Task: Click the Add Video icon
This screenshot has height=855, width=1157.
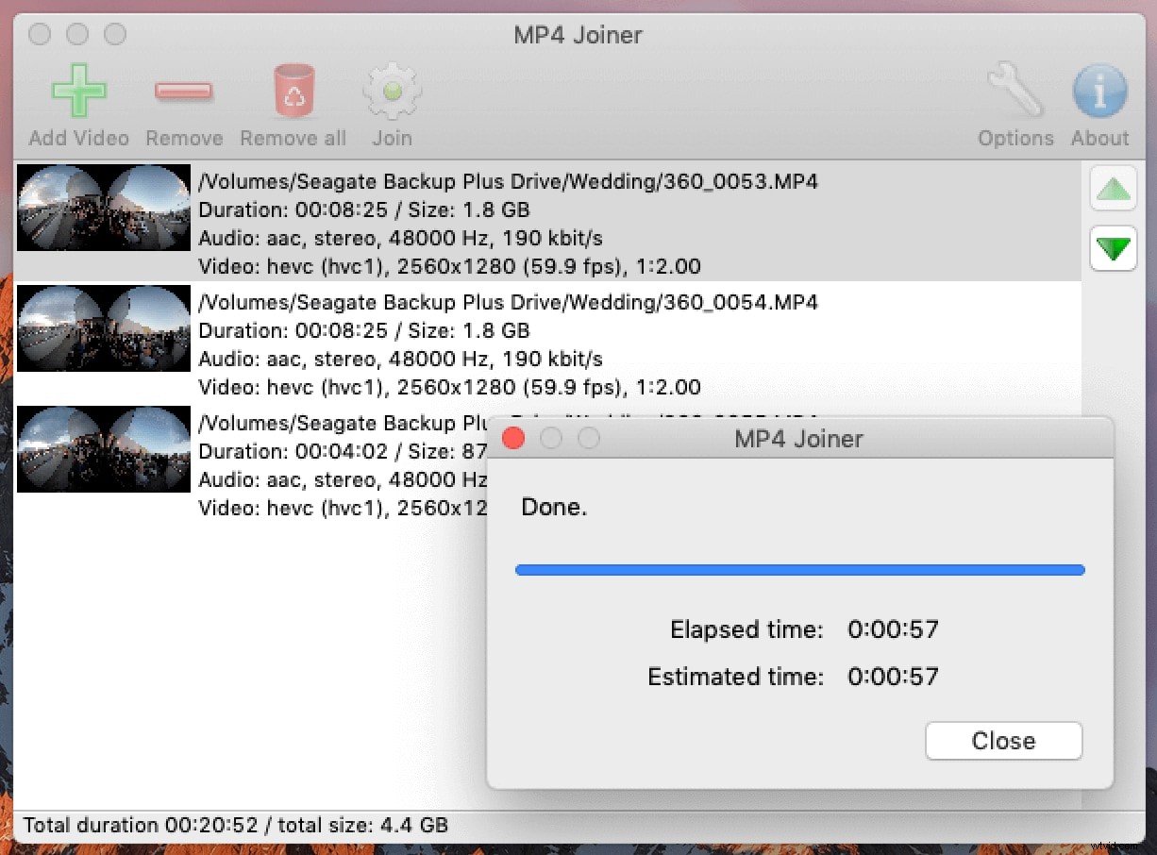Action: click(78, 92)
